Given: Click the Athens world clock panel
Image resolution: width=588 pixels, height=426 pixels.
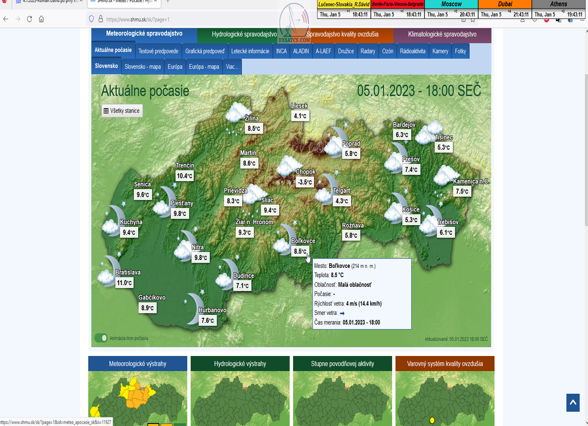Looking at the screenshot, I should (x=559, y=9).
